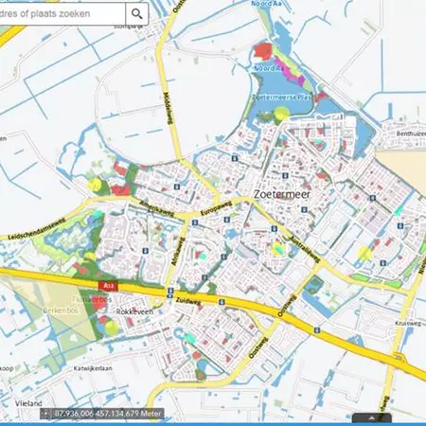Click the Zuidweg label on the A12
This screenshot has height=426, width=426.
click(x=188, y=301)
